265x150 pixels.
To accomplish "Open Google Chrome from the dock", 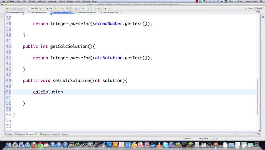I will pos(40,145).
